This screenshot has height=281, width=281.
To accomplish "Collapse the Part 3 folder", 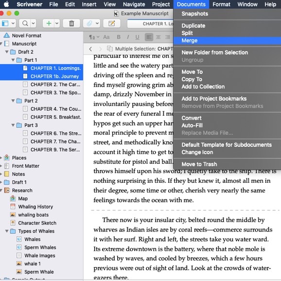I will click(x=13, y=125).
